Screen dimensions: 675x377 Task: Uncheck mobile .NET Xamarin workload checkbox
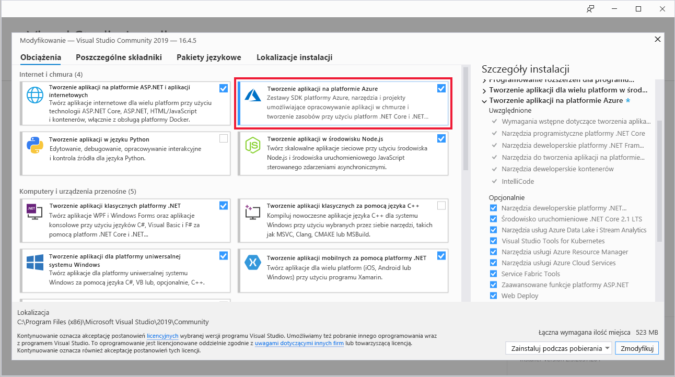coord(441,255)
